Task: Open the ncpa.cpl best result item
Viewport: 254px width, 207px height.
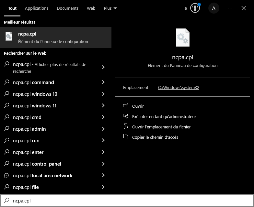Action: pos(56,38)
